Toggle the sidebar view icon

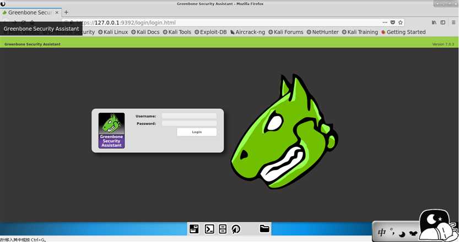click(x=443, y=23)
